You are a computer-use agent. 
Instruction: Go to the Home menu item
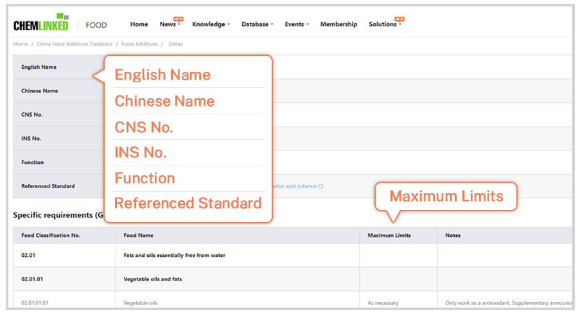(x=139, y=24)
